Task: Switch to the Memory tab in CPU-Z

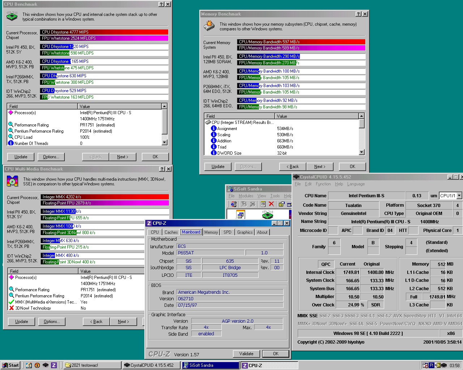Action: (x=211, y=232)
